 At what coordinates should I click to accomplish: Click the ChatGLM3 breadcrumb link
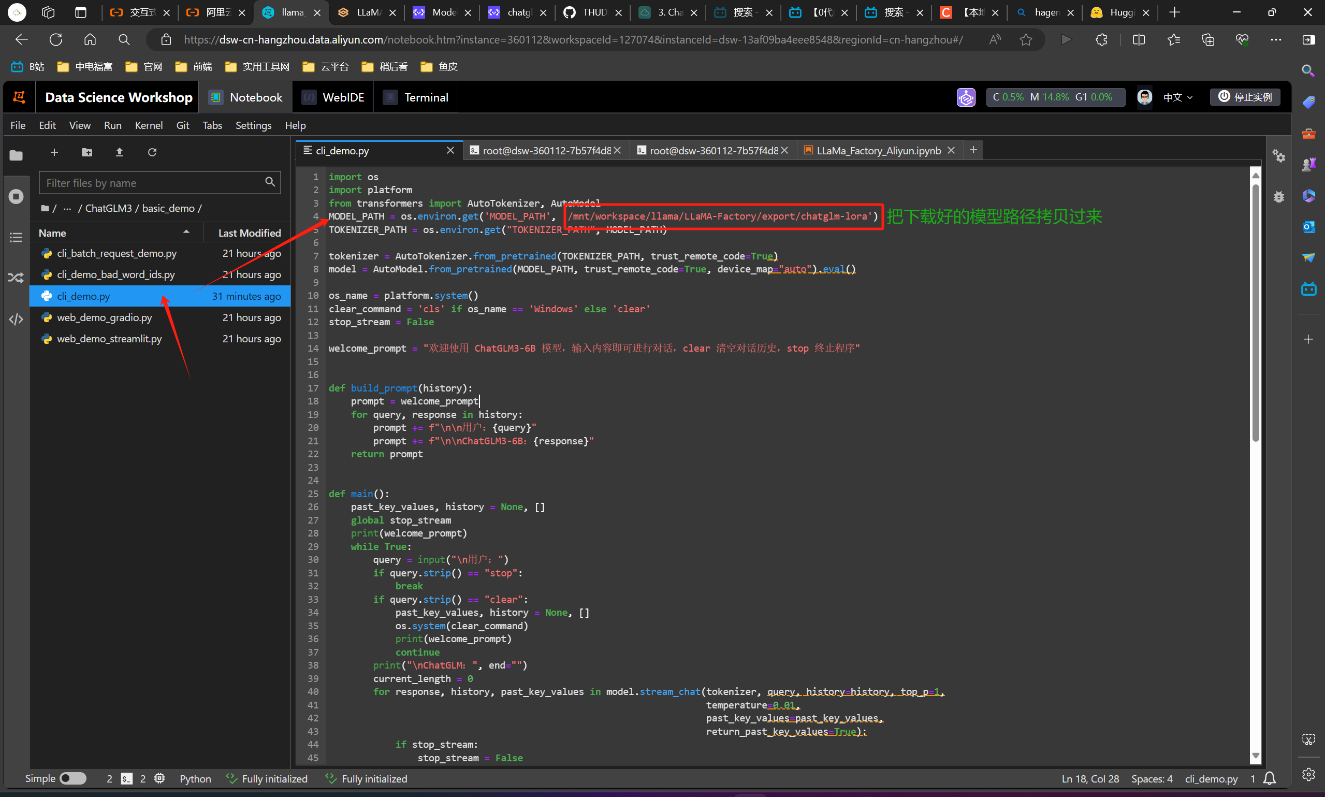108,208
